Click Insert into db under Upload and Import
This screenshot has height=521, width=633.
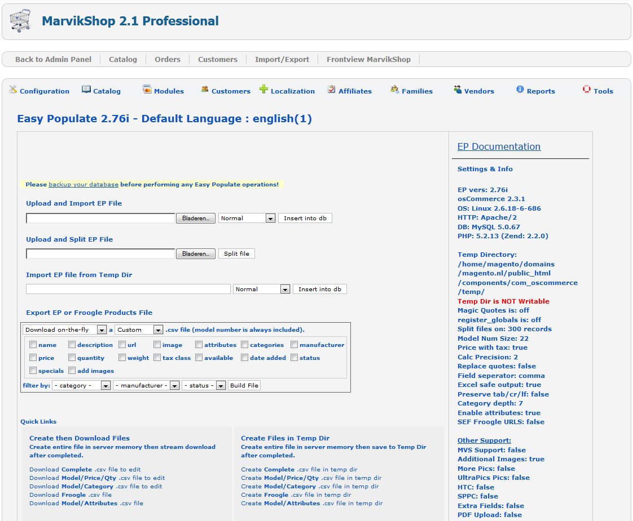pos(305,218)
